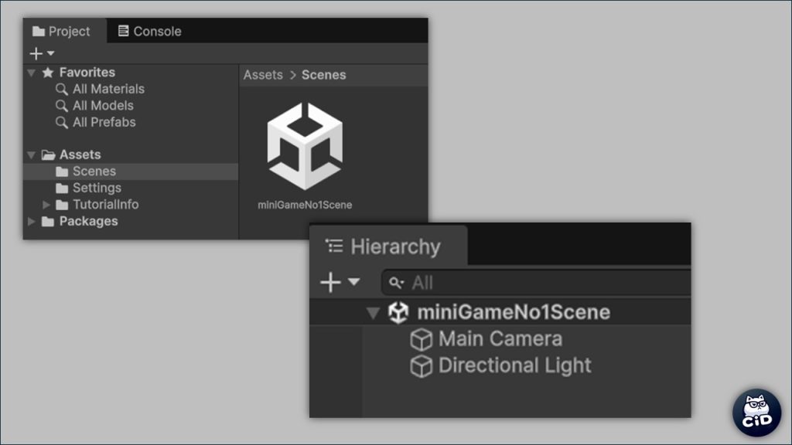Select the Project tab
Viewport: 792px width, 445px height.
pyautogui.click(x=61, y=32)
